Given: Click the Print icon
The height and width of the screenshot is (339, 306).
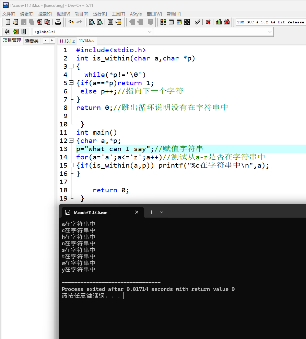Looking at the screenshot, I should pyautogui.click(x=58, y=22).
